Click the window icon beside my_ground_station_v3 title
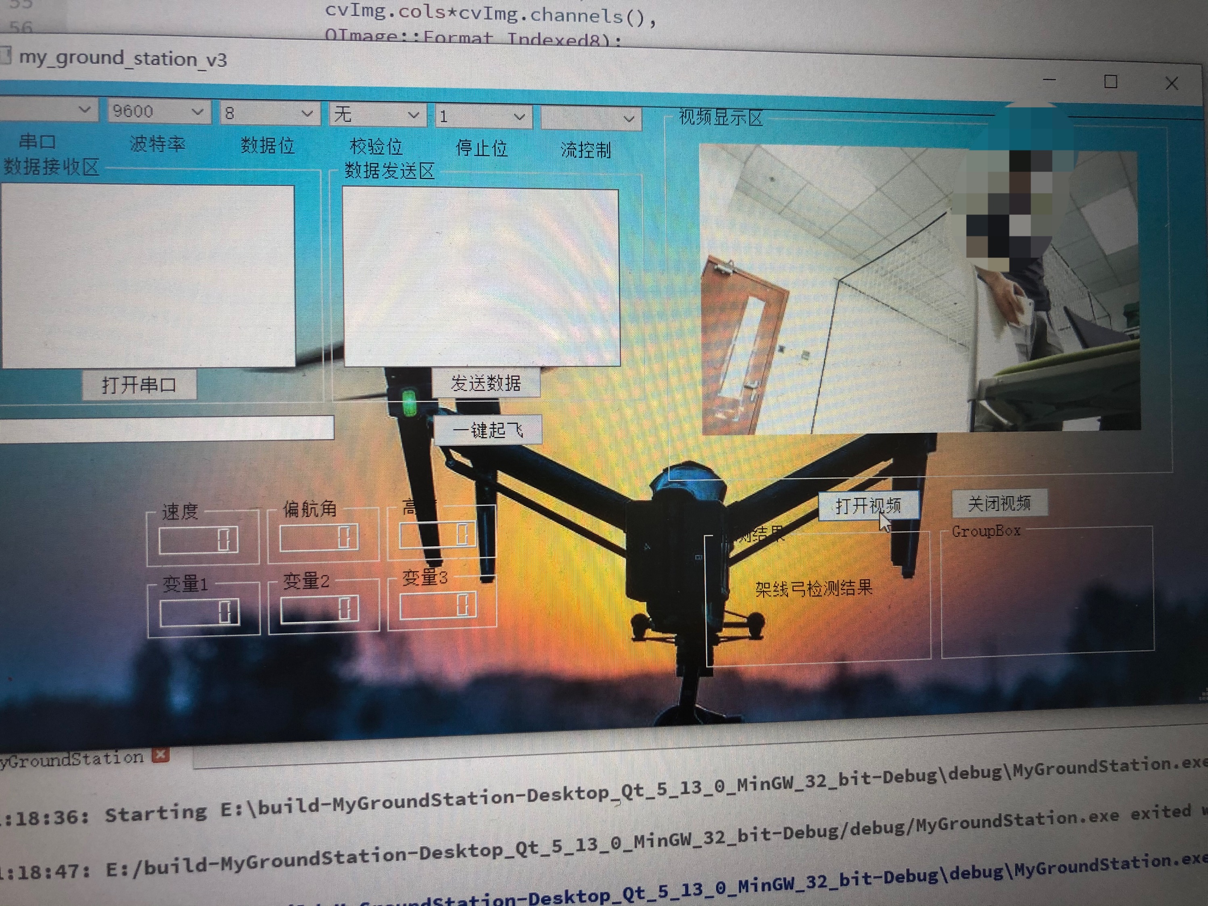The image size is (1208, 906). 6,56
